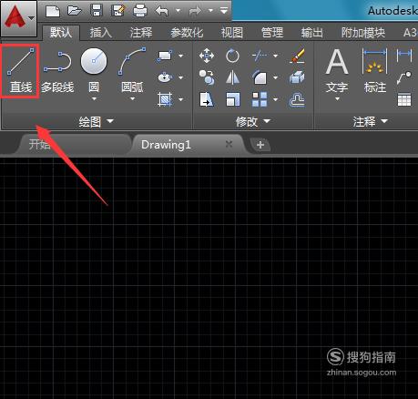The height and width of the screenshot is (399, 418).
Task: Select the 圆 circle tool
Action: (x=94, y=70)
